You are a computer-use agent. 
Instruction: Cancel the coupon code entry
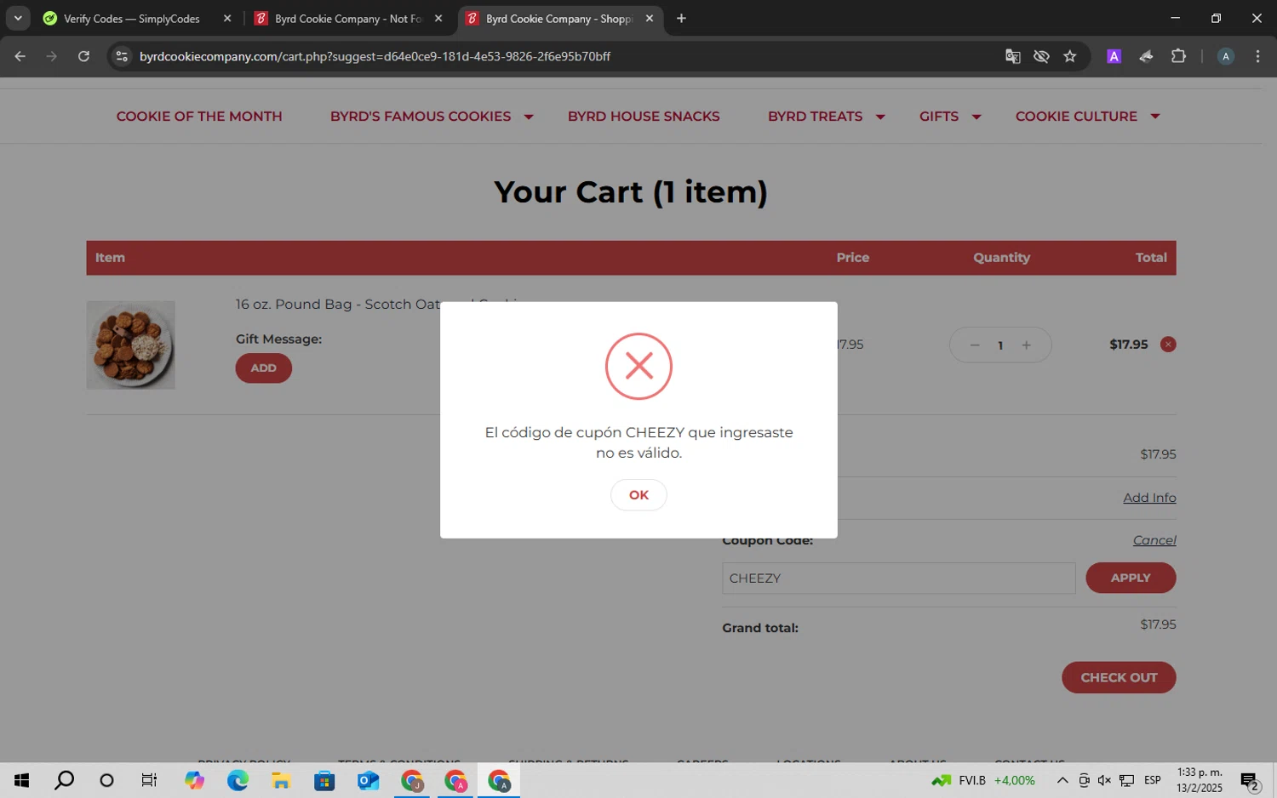tap(1154, 540)
